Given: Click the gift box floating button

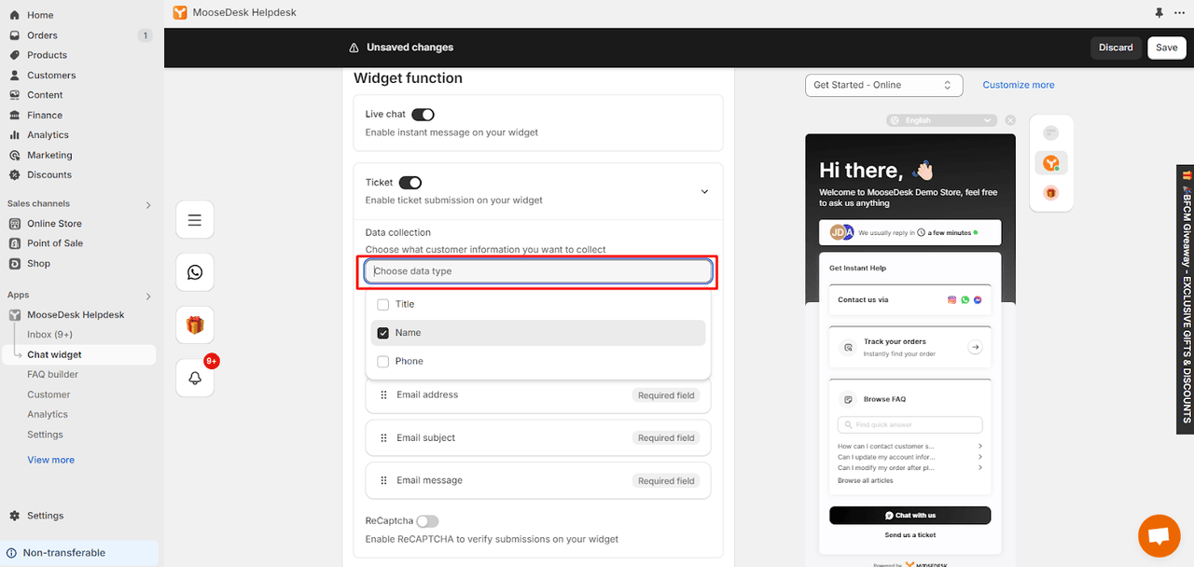Looking at the screenshot, I should pos(195,325).
